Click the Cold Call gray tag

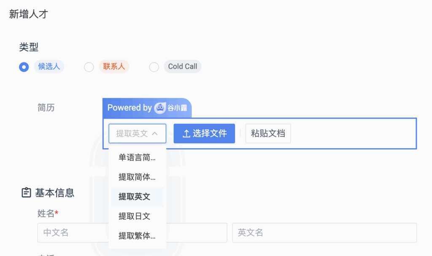click(183, 67)
